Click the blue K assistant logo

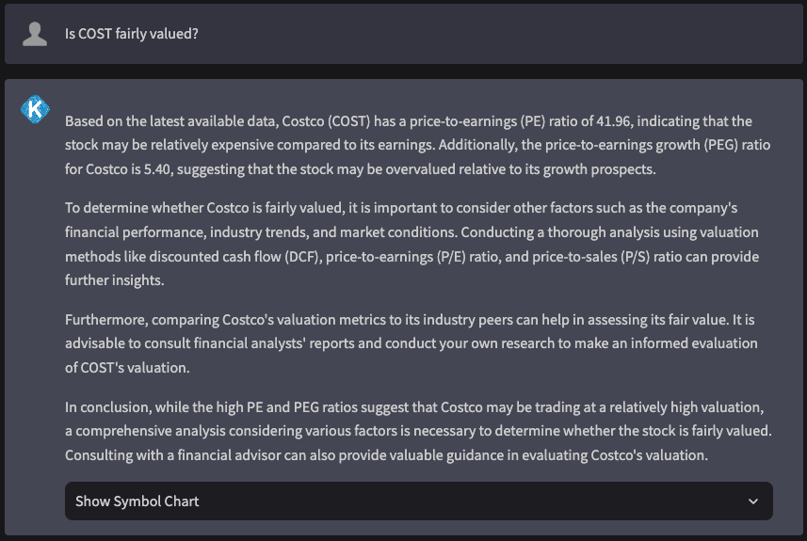35,109
